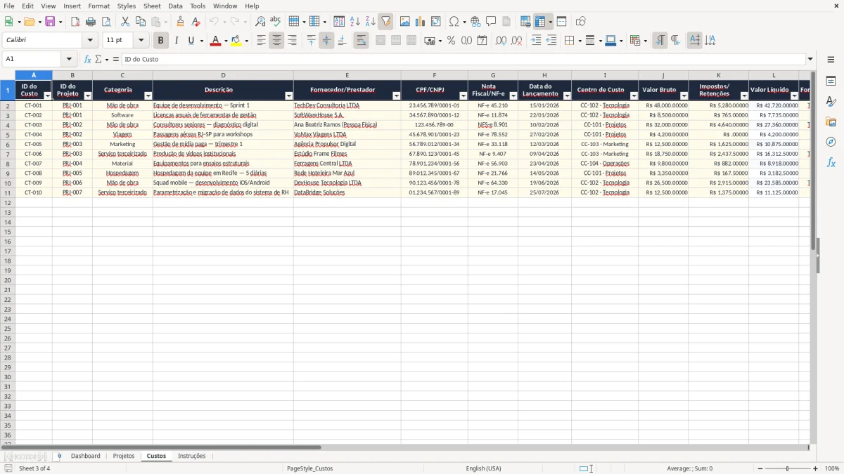Open the Categoria column filter dropdown
Image resolution: width=844 pixels, height=474 pixels.
pos(148,96)
